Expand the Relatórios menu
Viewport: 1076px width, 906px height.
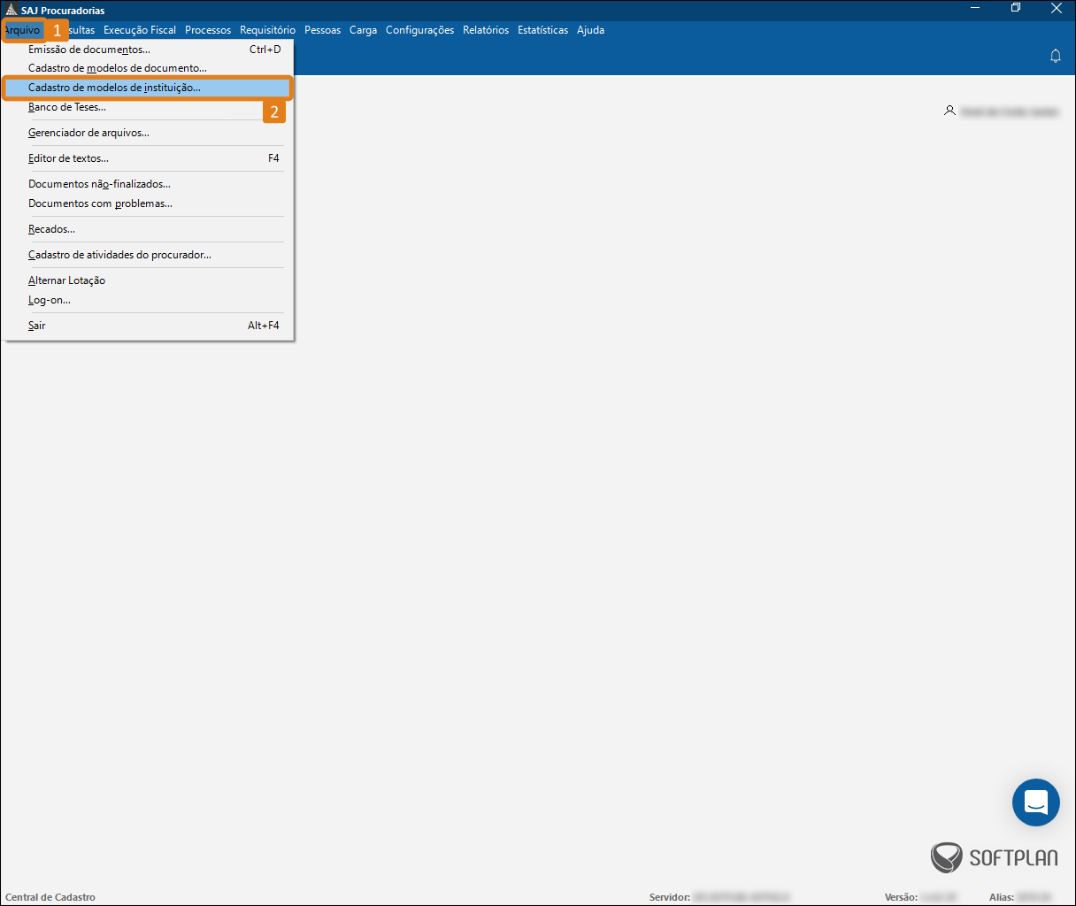tap(486, 30)
